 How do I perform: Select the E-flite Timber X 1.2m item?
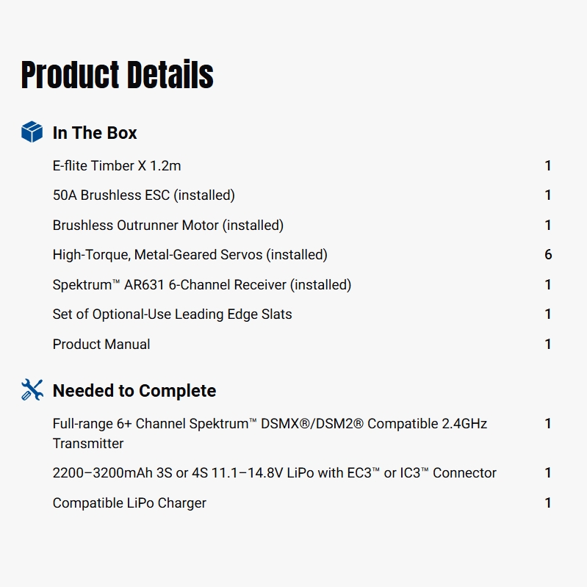pyautogui.click(x=117, y=166)
